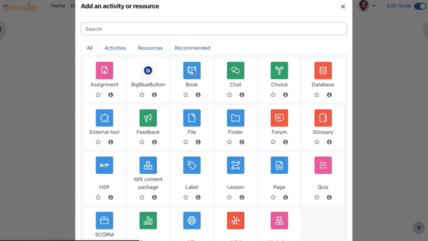Open the Recommended tab
This screenshot has height=241, width=428.
pyautogui.click(x=192, y=48)
